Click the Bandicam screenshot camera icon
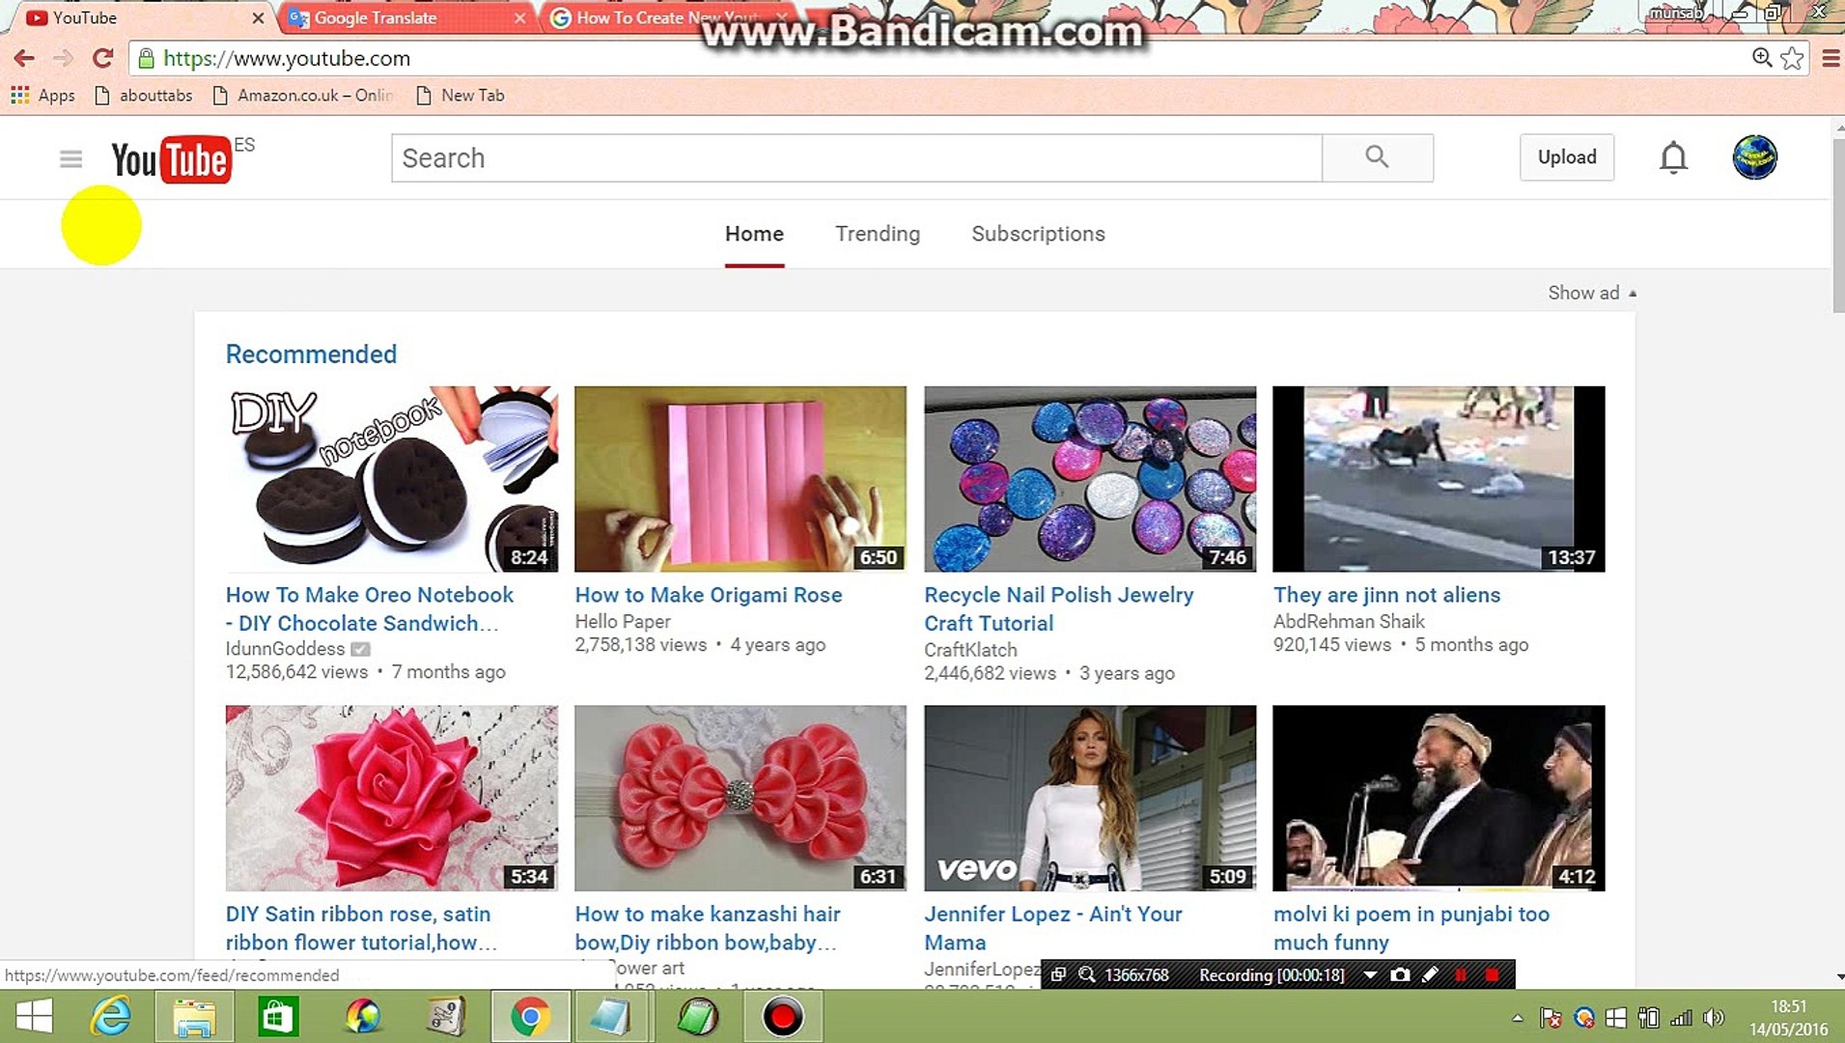Viewport: 1845px width, 1043px height. tap(1400, 975)
